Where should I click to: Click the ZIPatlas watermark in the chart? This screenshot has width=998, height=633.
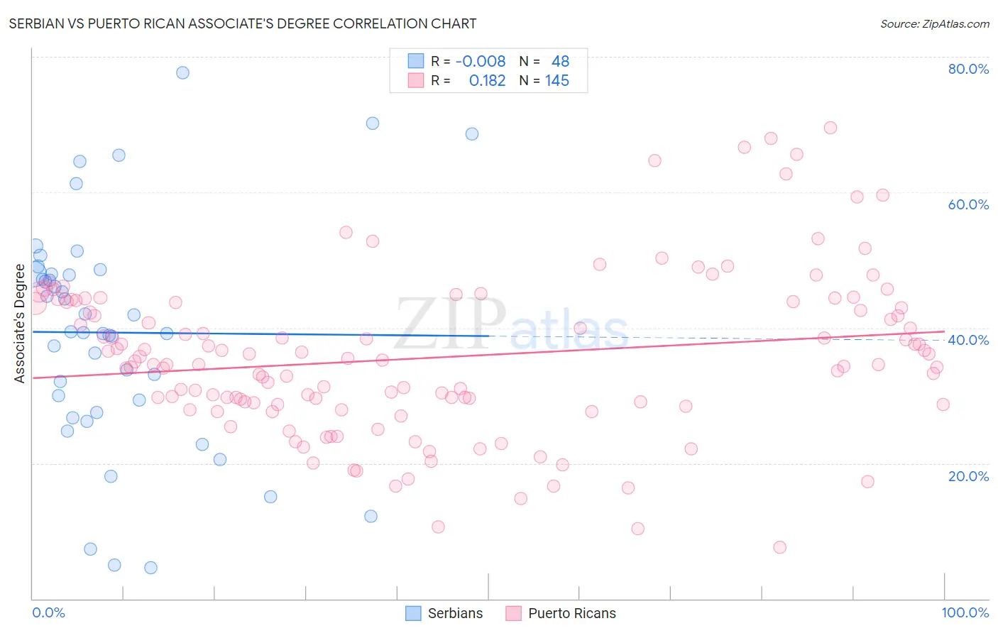coord(512,324)
